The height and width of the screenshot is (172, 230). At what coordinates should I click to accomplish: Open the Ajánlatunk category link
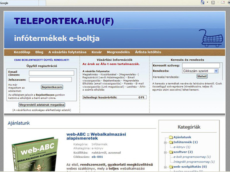[x=182, y=137]
